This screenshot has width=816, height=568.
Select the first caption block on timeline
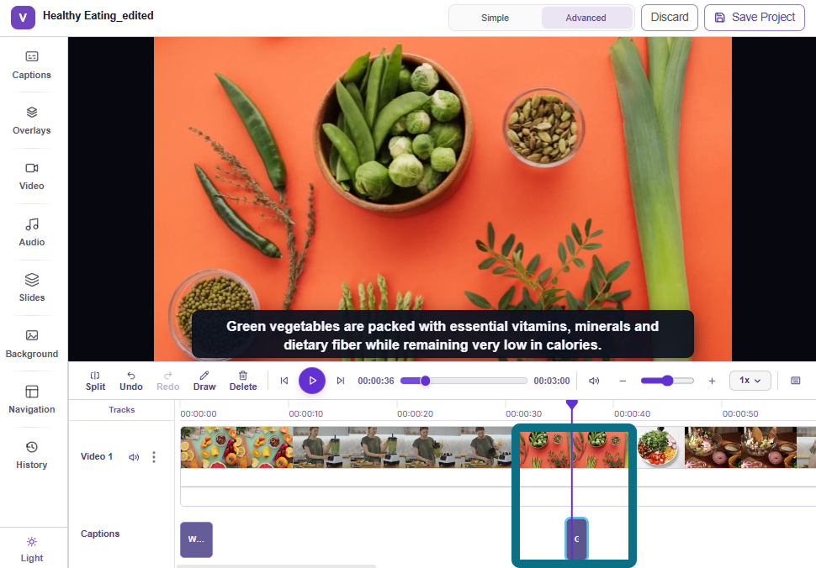point(196,539)
